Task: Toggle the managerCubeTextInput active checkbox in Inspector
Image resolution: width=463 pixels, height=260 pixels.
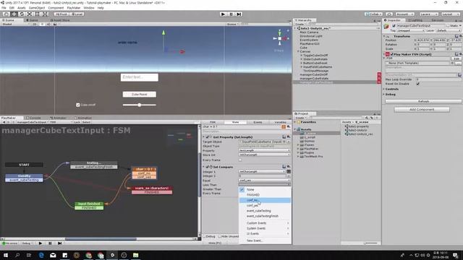Action: pos(394,26)
